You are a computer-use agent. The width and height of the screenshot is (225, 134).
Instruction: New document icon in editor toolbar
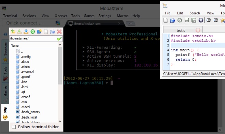166,20
